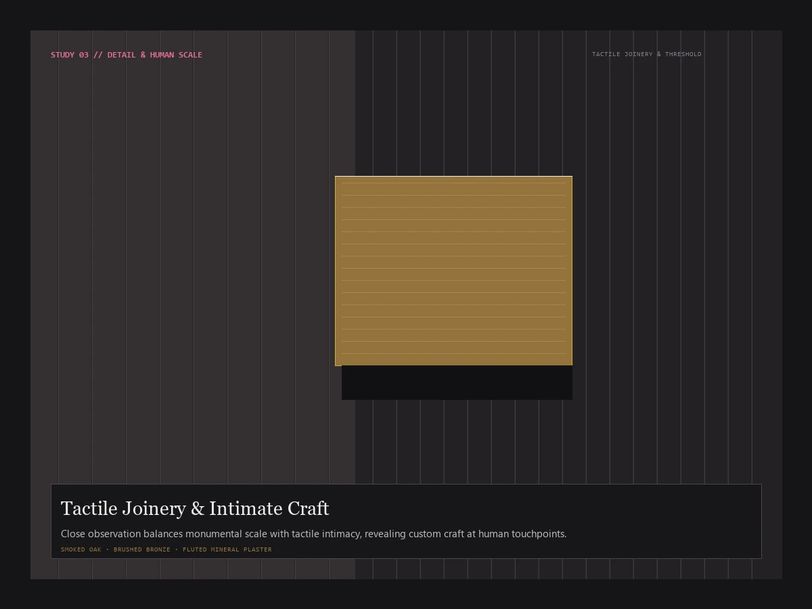Select the 'Tactile Joinery & Intimate Craft' heading
The height and width of the screenshot is (609, 812).
coord(195,509)
